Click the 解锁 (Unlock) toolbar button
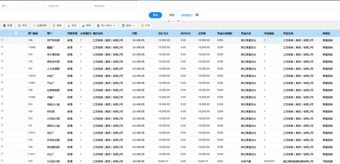340x164 pixels. [87, 25]
